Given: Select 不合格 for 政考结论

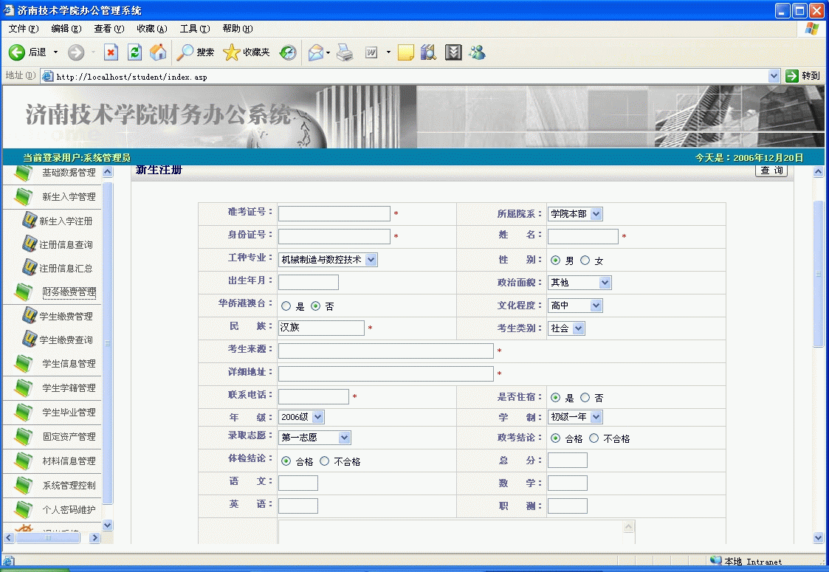Looking at the screenshot, I should pyautogui.click(x=594, y=438).
